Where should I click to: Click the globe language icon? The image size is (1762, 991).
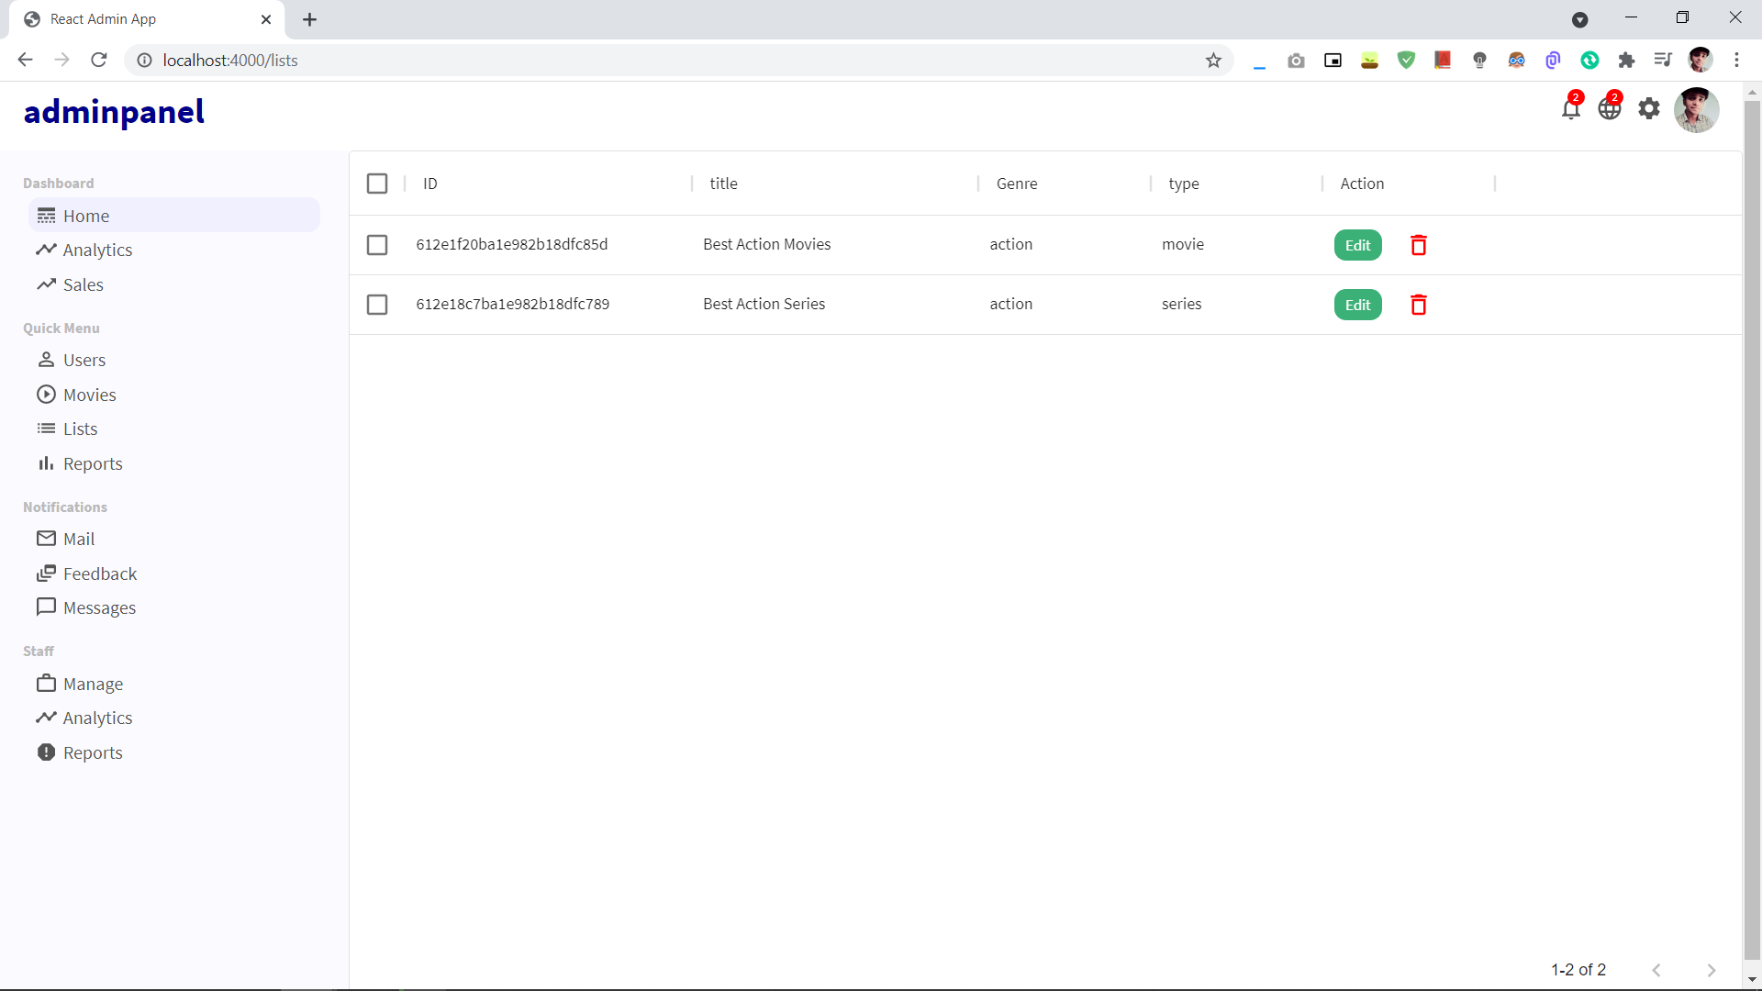pos(1610,109)
